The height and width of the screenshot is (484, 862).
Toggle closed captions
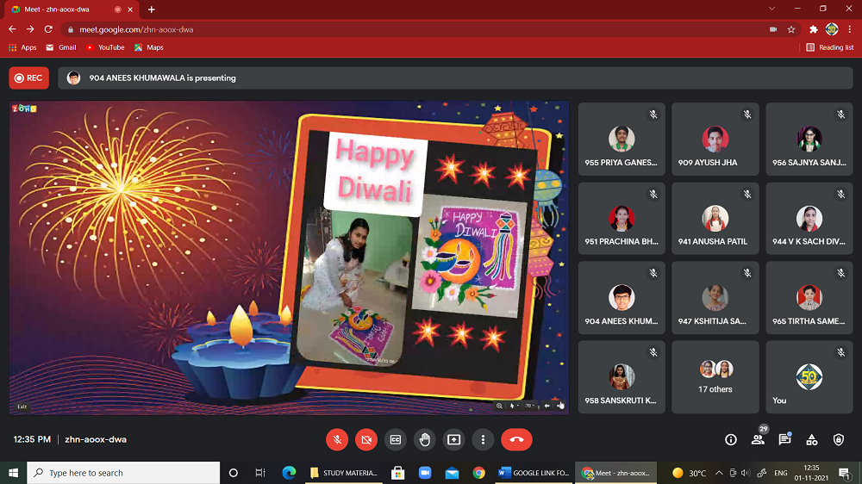pos(395,439)
